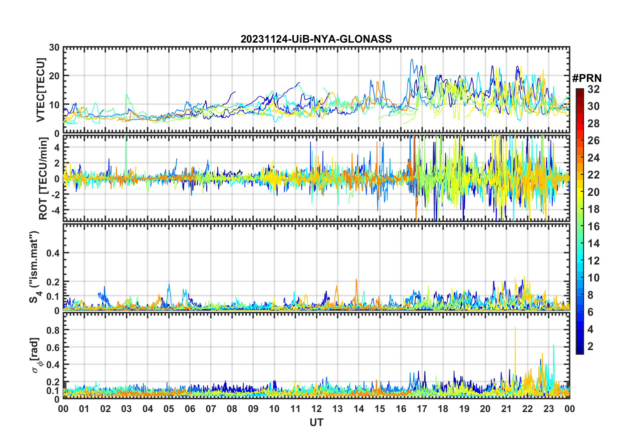Viewport: 633px width, 443px height.
Task: Click inside the VTEC plot panel
Action: coord(316,90)
